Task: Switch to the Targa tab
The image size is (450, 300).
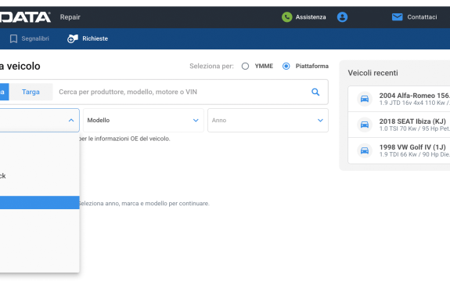Action: tap(31, 92)
